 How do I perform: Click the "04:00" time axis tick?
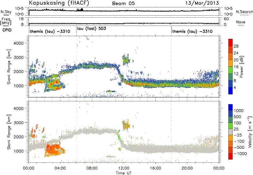(x=60, y=168)
